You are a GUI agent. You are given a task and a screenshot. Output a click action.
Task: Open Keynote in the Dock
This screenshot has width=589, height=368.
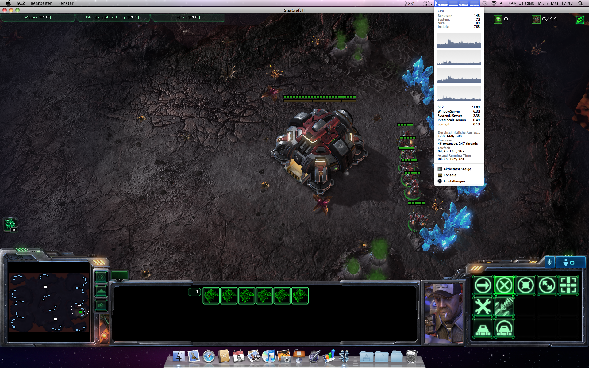(299, 356)
